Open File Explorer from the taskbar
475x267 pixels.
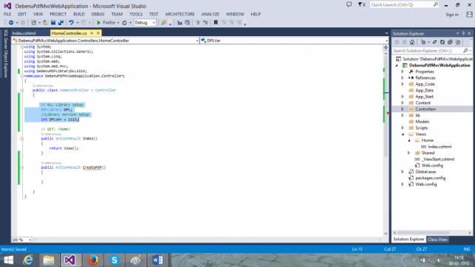click(49, 260)
